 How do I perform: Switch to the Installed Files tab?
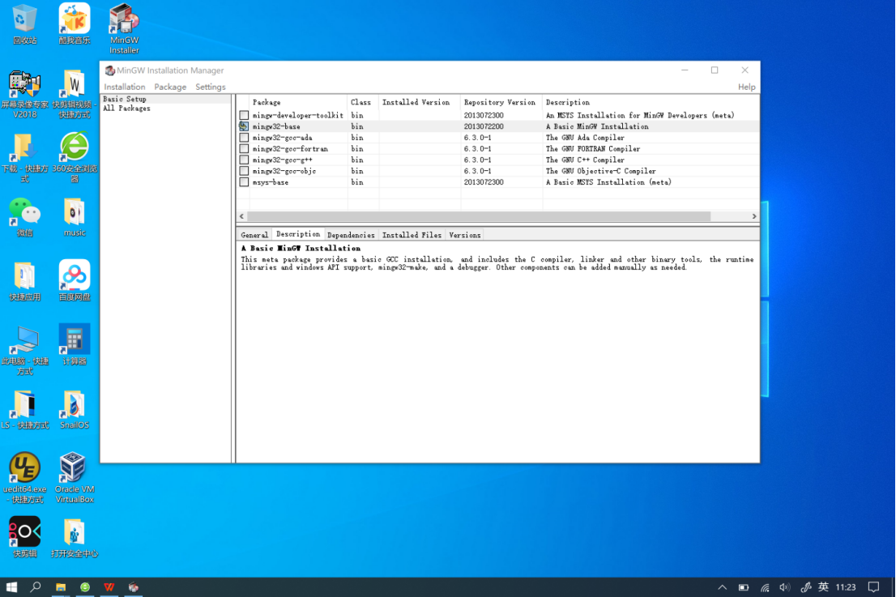click(412, 235)
